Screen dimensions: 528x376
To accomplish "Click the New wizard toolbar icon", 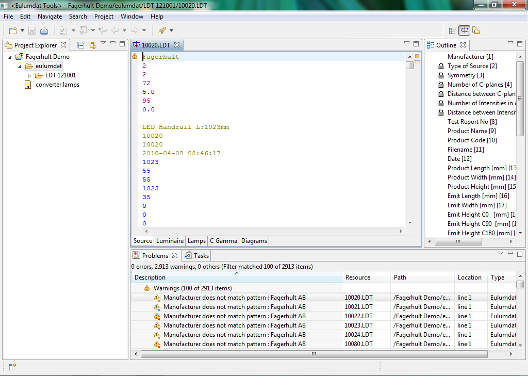I will tap(12, 30).
